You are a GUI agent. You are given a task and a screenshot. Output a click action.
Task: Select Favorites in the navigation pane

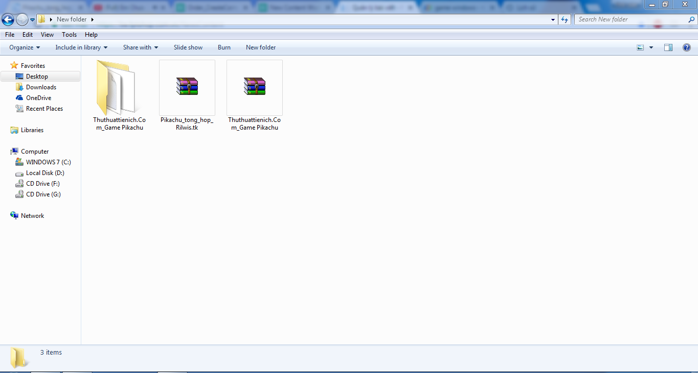point(33,66)
